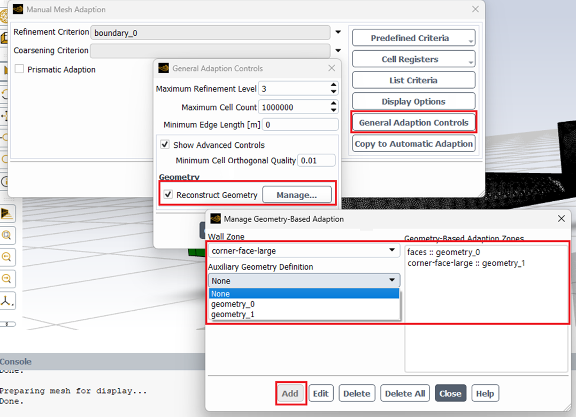Open the Predefined Criteria menu button
Screen dimensions: 576x417
(x=413, y=38)
